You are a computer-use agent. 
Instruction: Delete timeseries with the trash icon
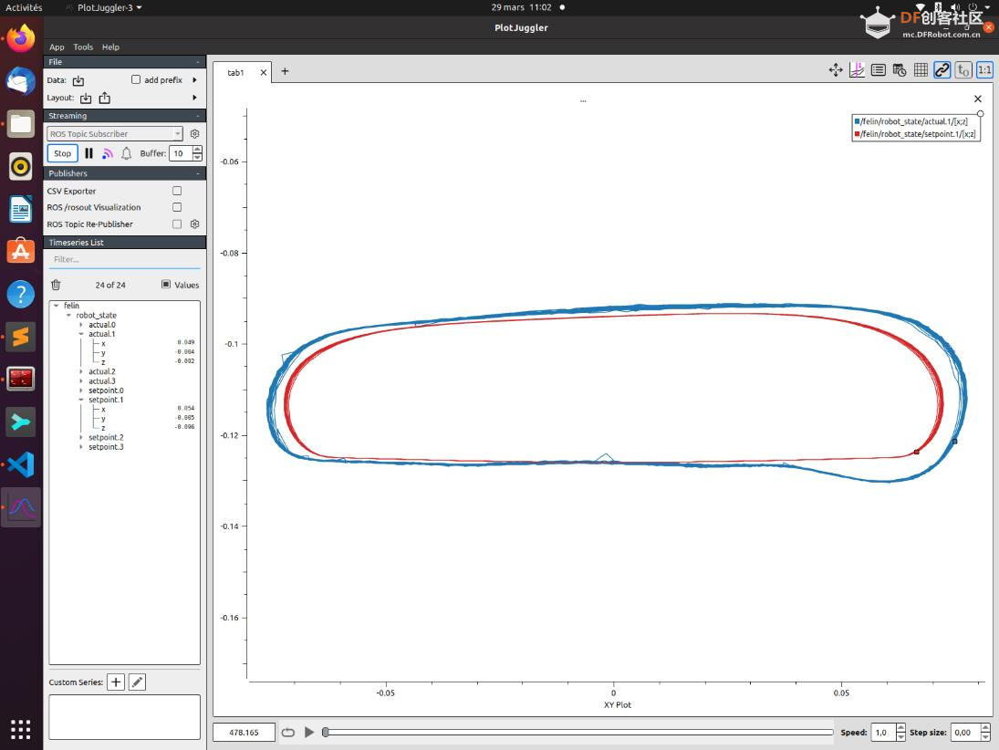point(56,285)
